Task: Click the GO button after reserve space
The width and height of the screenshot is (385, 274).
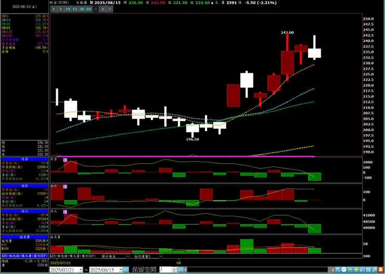Action: tap(181, 270)
